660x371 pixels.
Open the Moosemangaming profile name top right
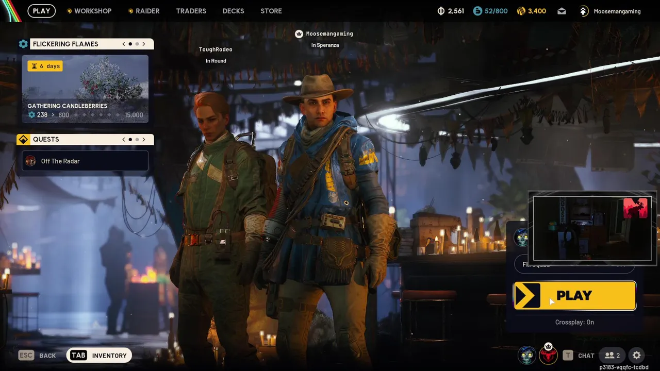617,11
